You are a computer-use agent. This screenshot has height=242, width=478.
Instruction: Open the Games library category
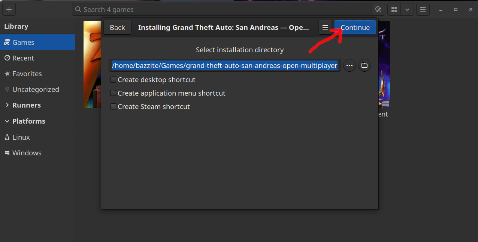click(x=37, y=42)
